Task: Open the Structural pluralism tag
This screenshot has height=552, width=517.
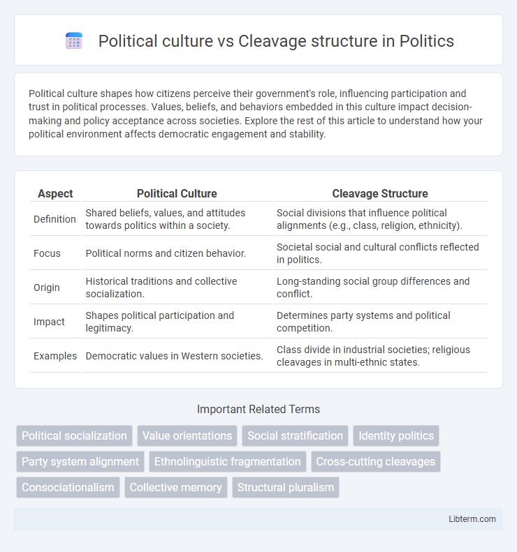Action: (x=286, y=487)
